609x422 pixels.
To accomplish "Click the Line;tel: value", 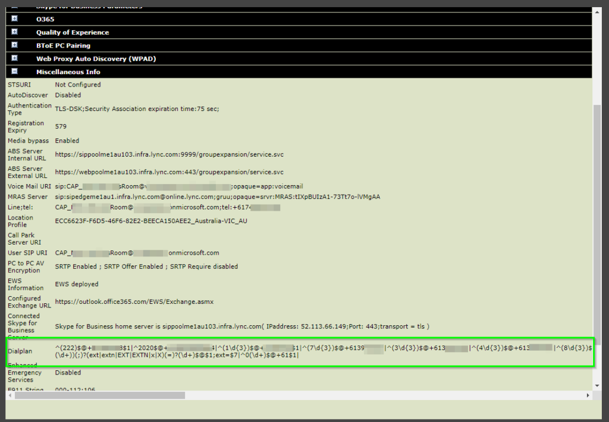I will click(167, 207).
